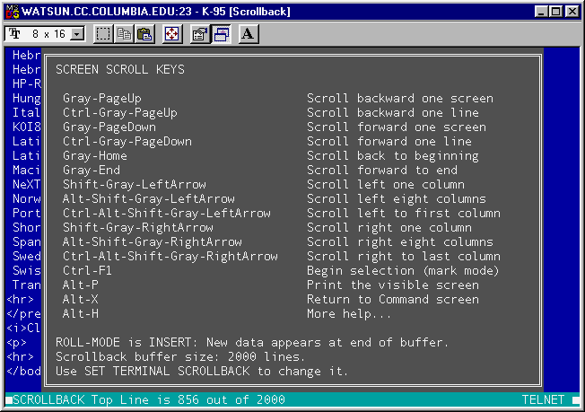Open the Properties toolbar icon

(200, 34)
